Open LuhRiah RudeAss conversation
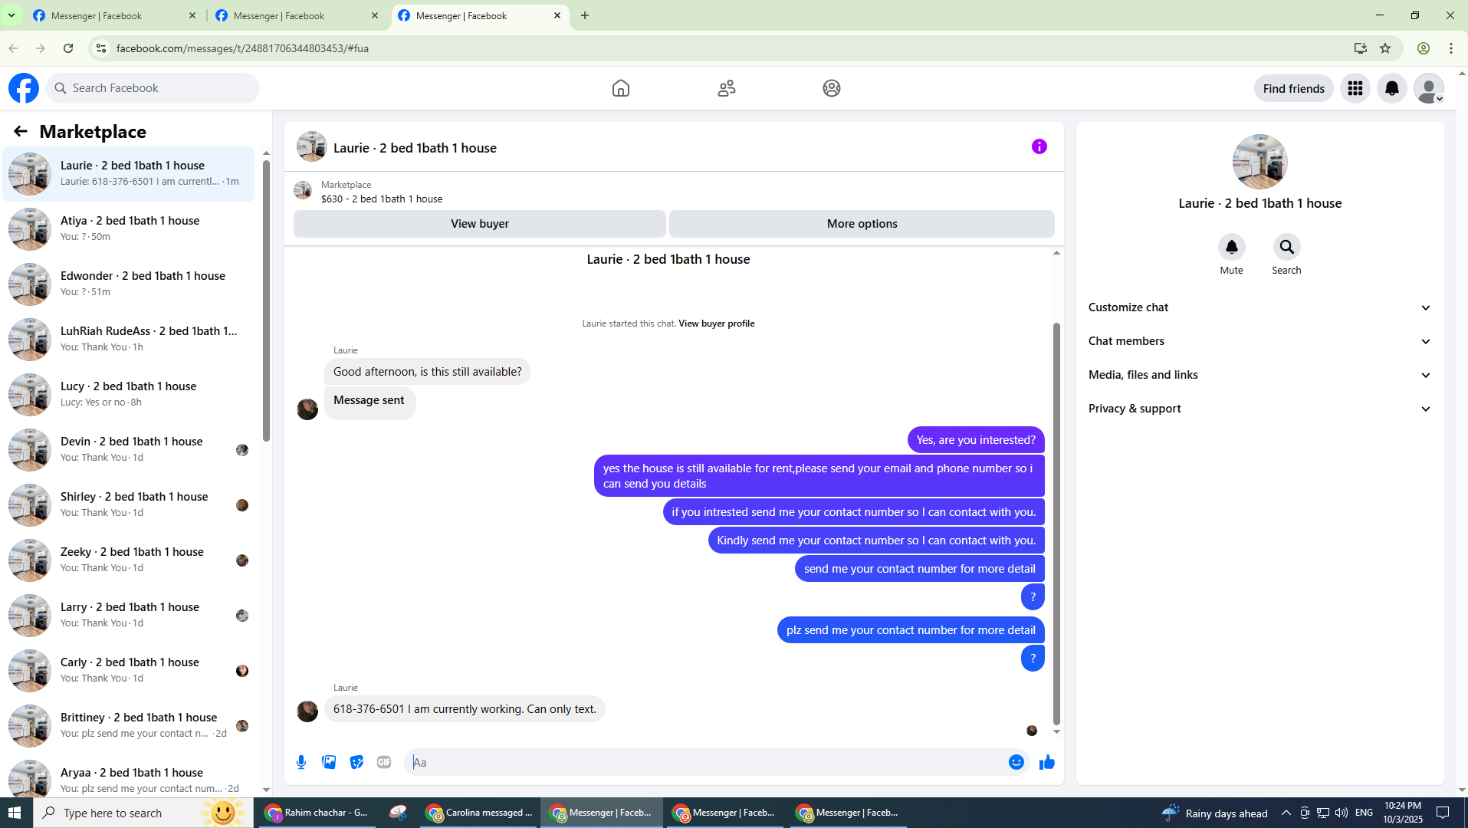Screen dimensions: 1468x828 (129, 340)
